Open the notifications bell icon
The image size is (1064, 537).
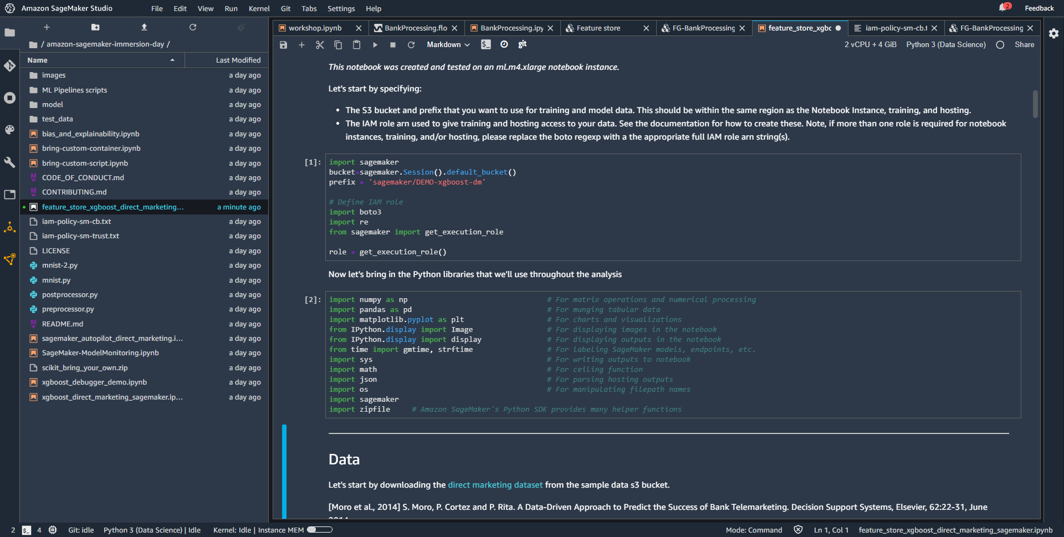pos(1003,8)
